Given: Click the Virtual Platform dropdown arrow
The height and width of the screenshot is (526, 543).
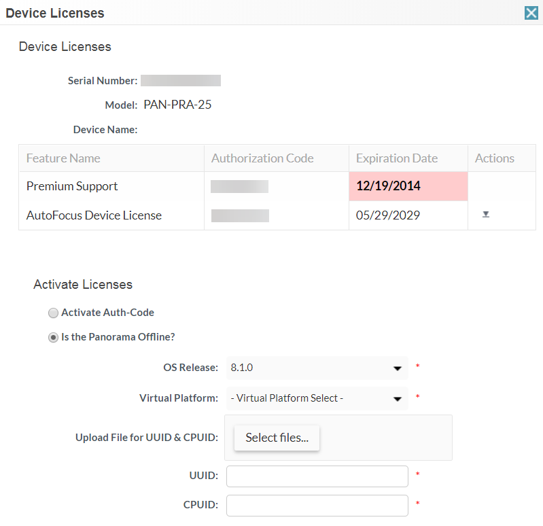Looking at the screenshot, I should (x=398, y=399).
